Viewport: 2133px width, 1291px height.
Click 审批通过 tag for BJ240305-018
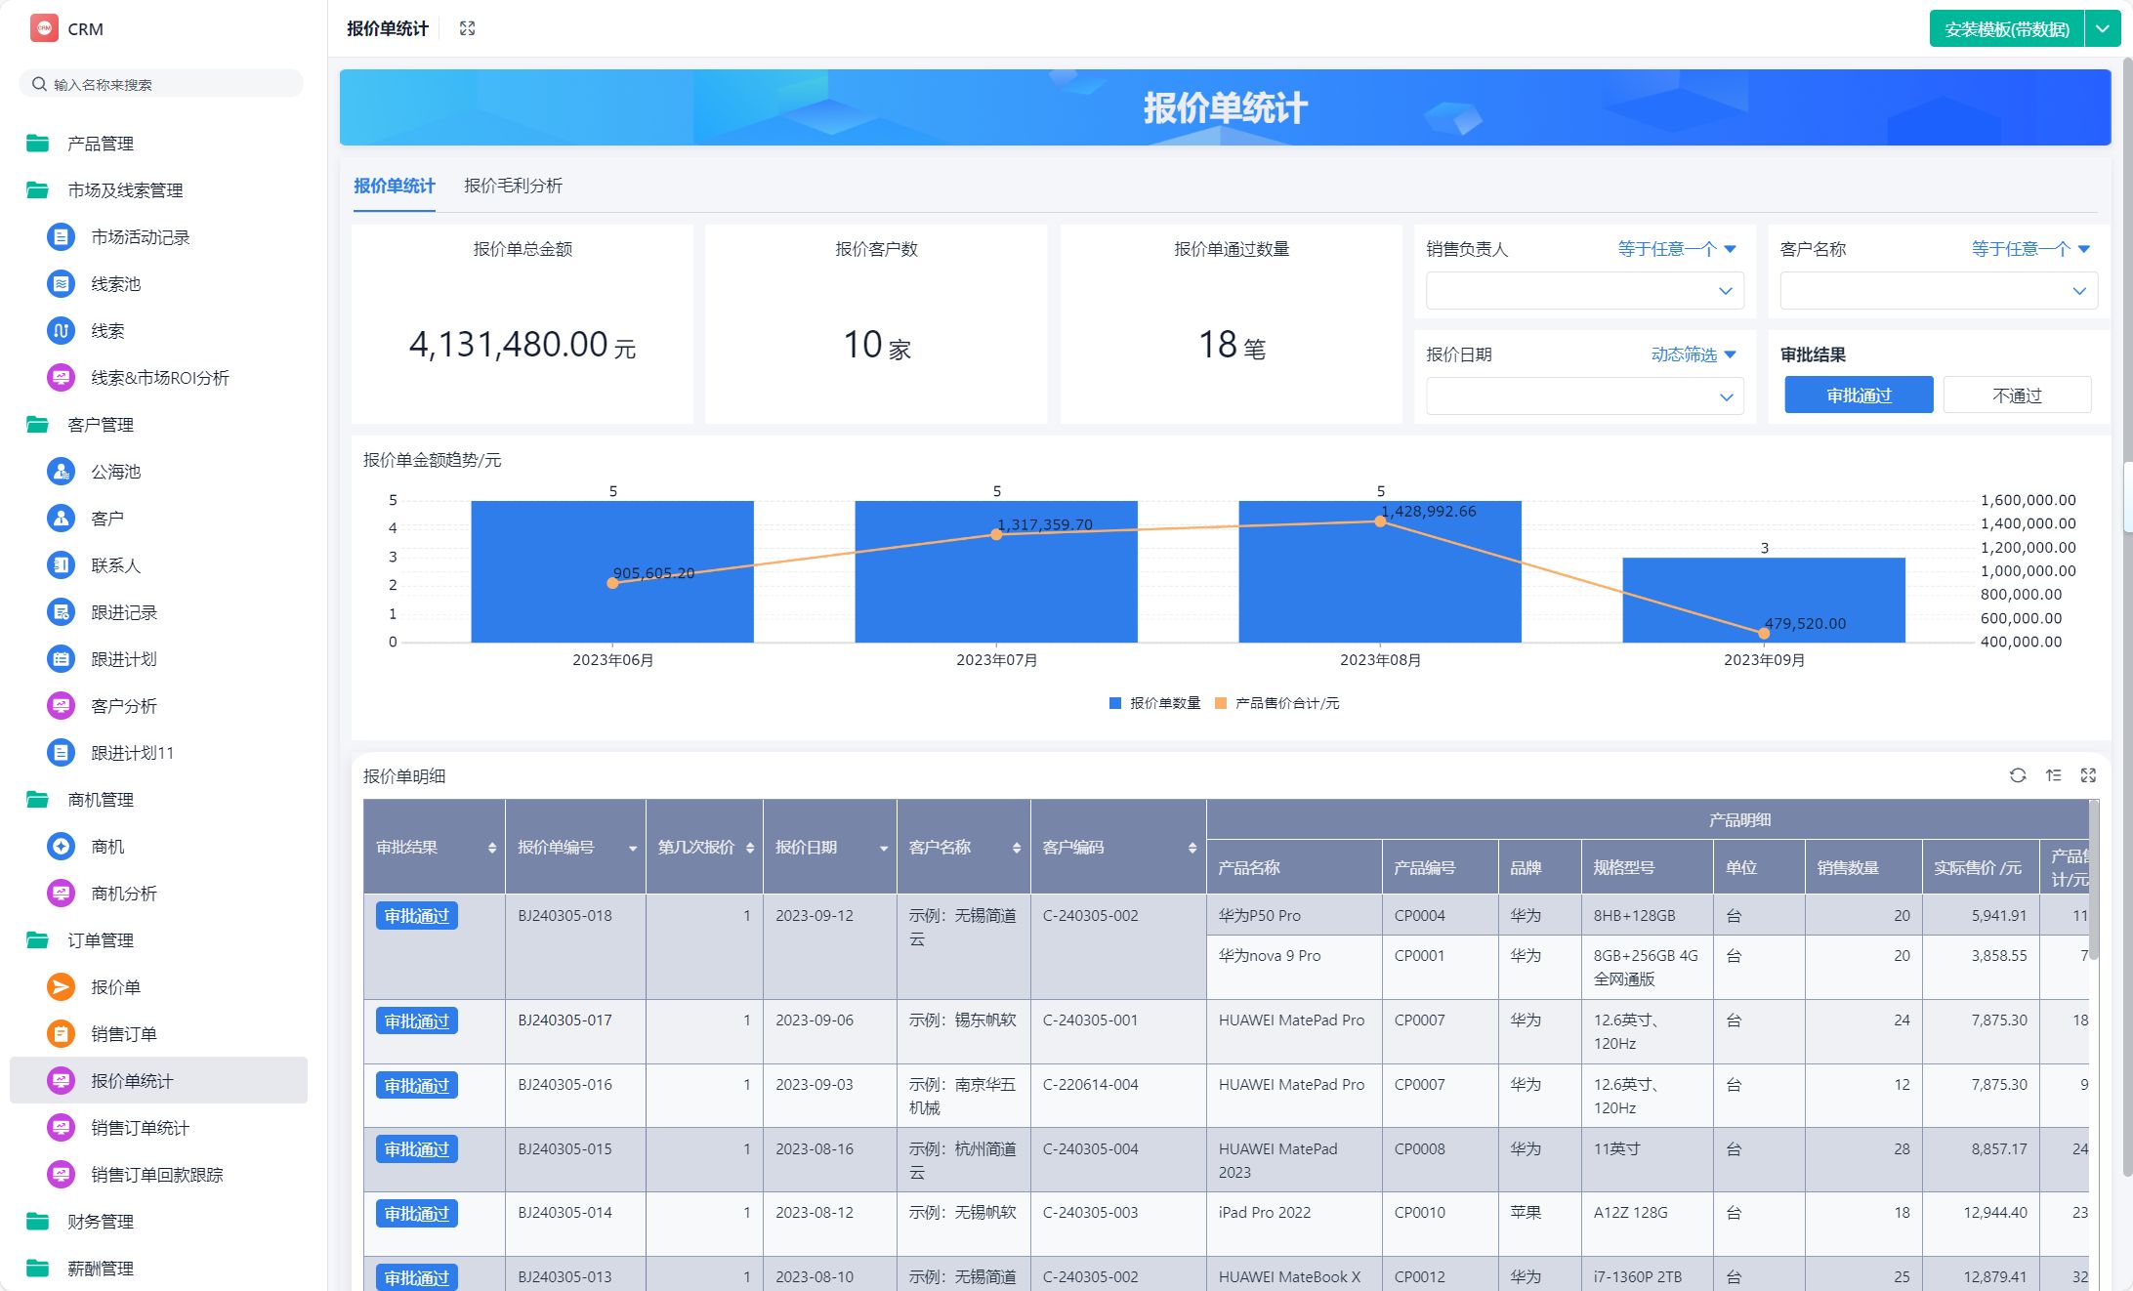tap(416, 916)
